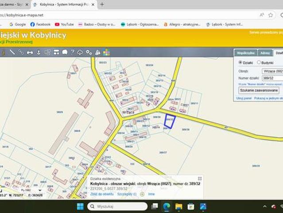Select the Działki radio button
Screen dimensions: 283x213
(240, 63)
